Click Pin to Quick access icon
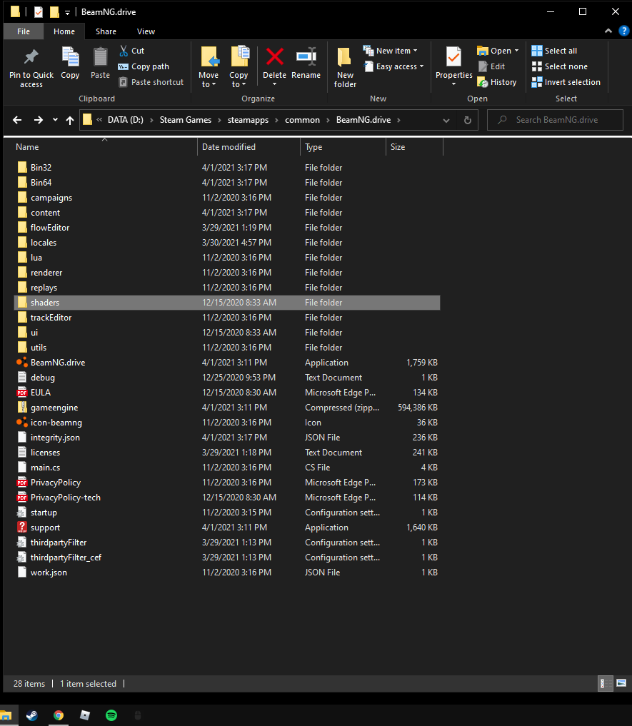 pyautogui.click(x=31, y=57)
